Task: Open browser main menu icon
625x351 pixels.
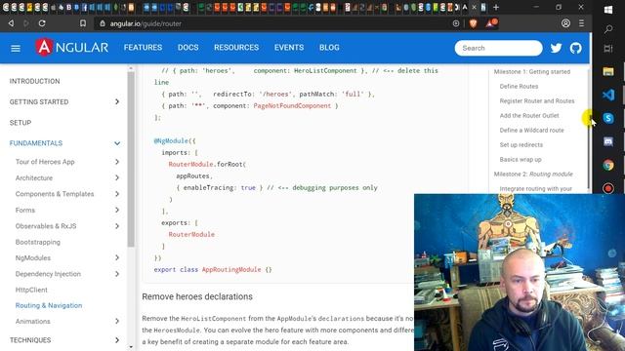Action: click(x=582, y=23)
